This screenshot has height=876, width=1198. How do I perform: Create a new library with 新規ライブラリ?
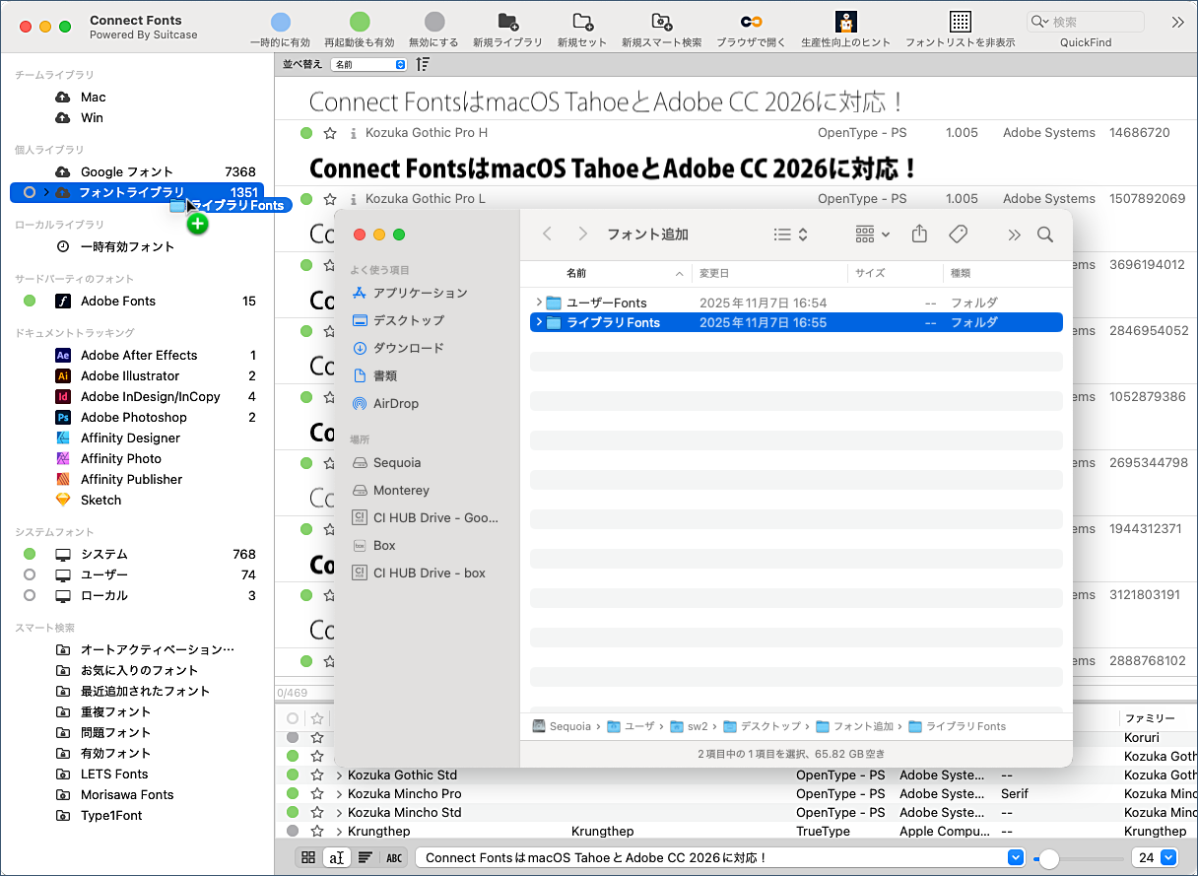pyautogui.click(x=507, y=22)
